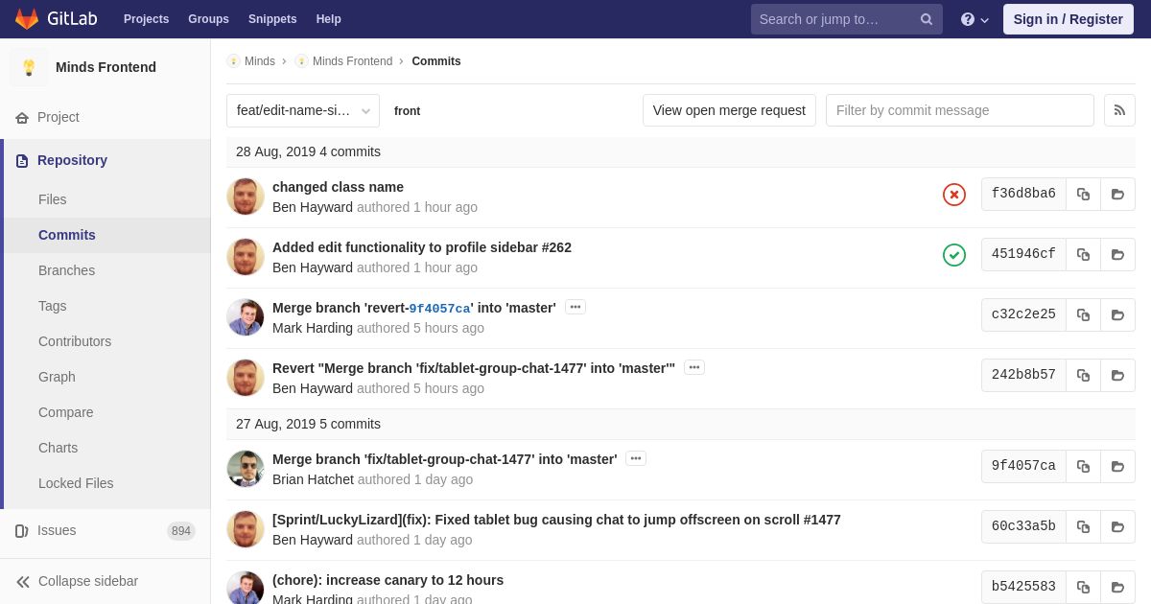Select Projects in top navigation
This screenshot has height=604, width=1151.
[x=146, y=19]
